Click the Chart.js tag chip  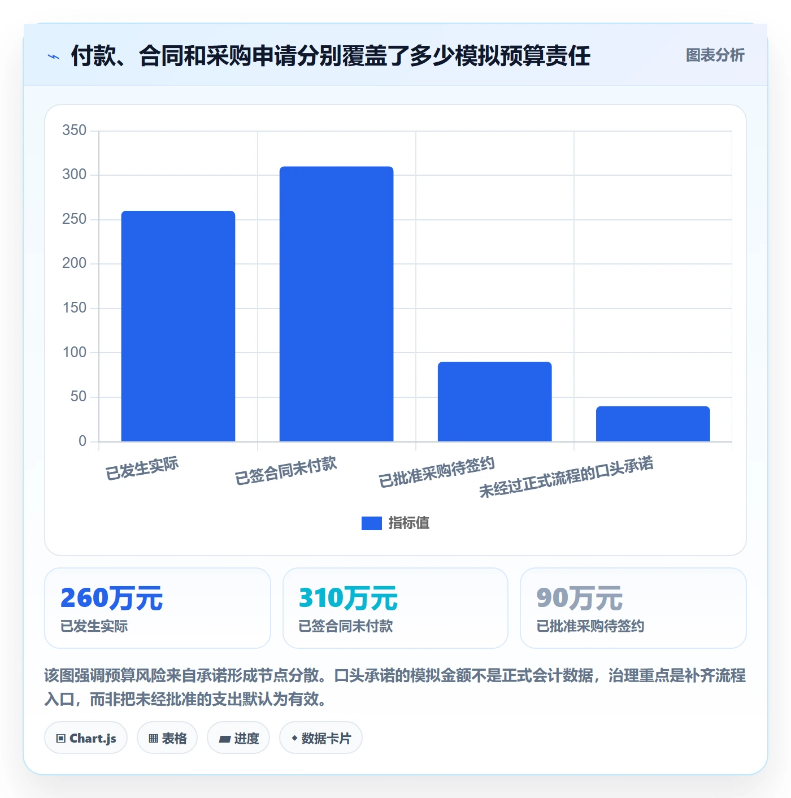click(86, 738)
